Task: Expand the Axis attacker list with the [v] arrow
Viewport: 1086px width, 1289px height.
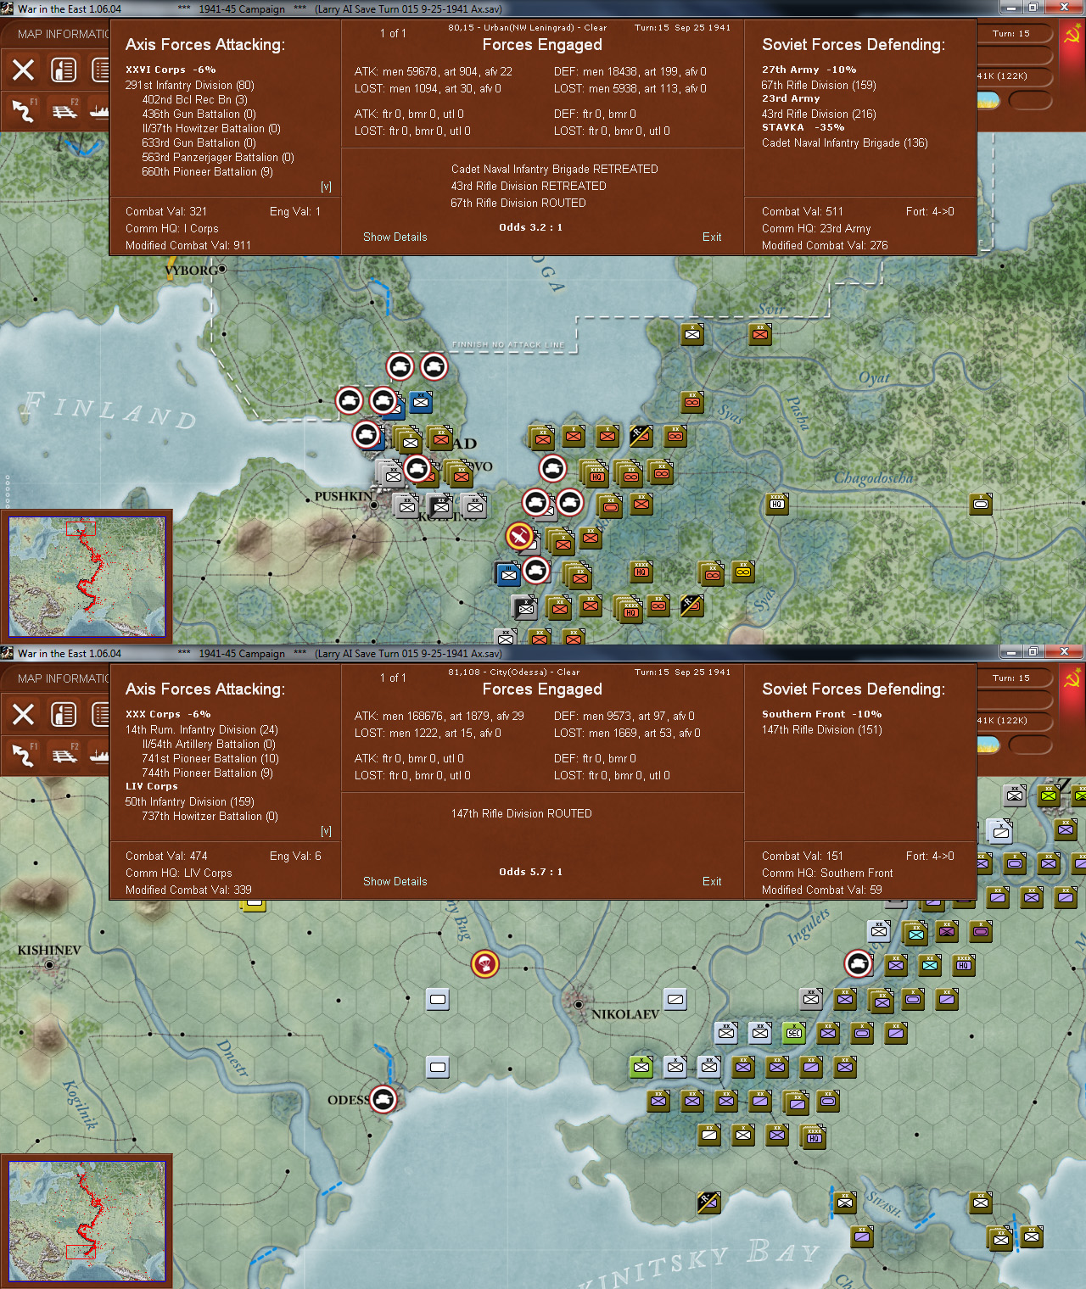Action: point(326,186)
